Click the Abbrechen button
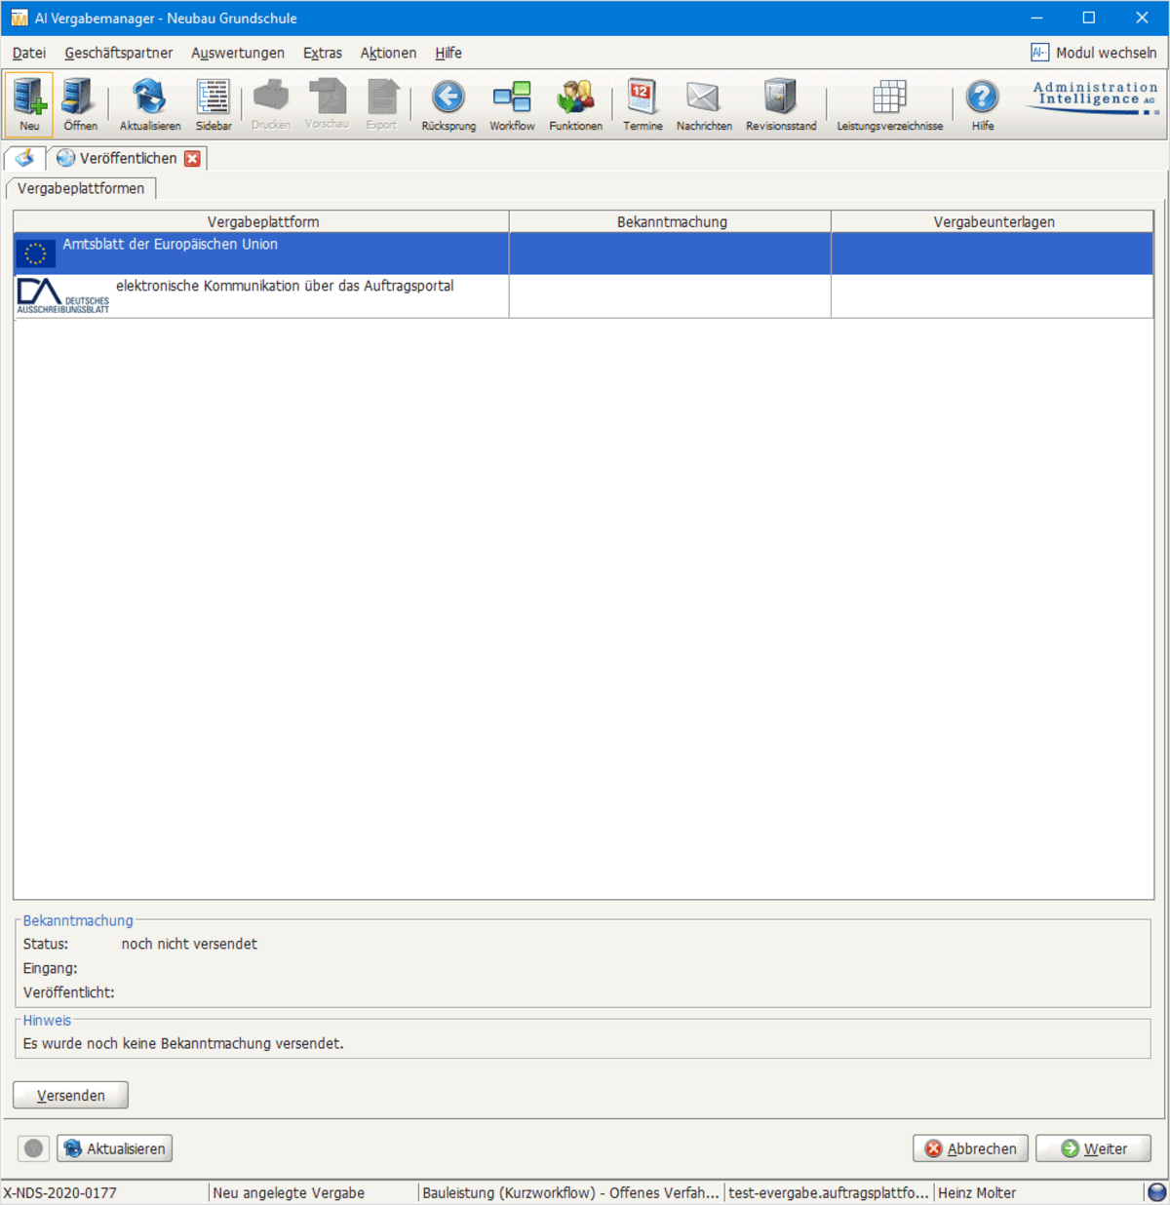The height and width of the screenshot is (1205, 1170). [970, 1148]
